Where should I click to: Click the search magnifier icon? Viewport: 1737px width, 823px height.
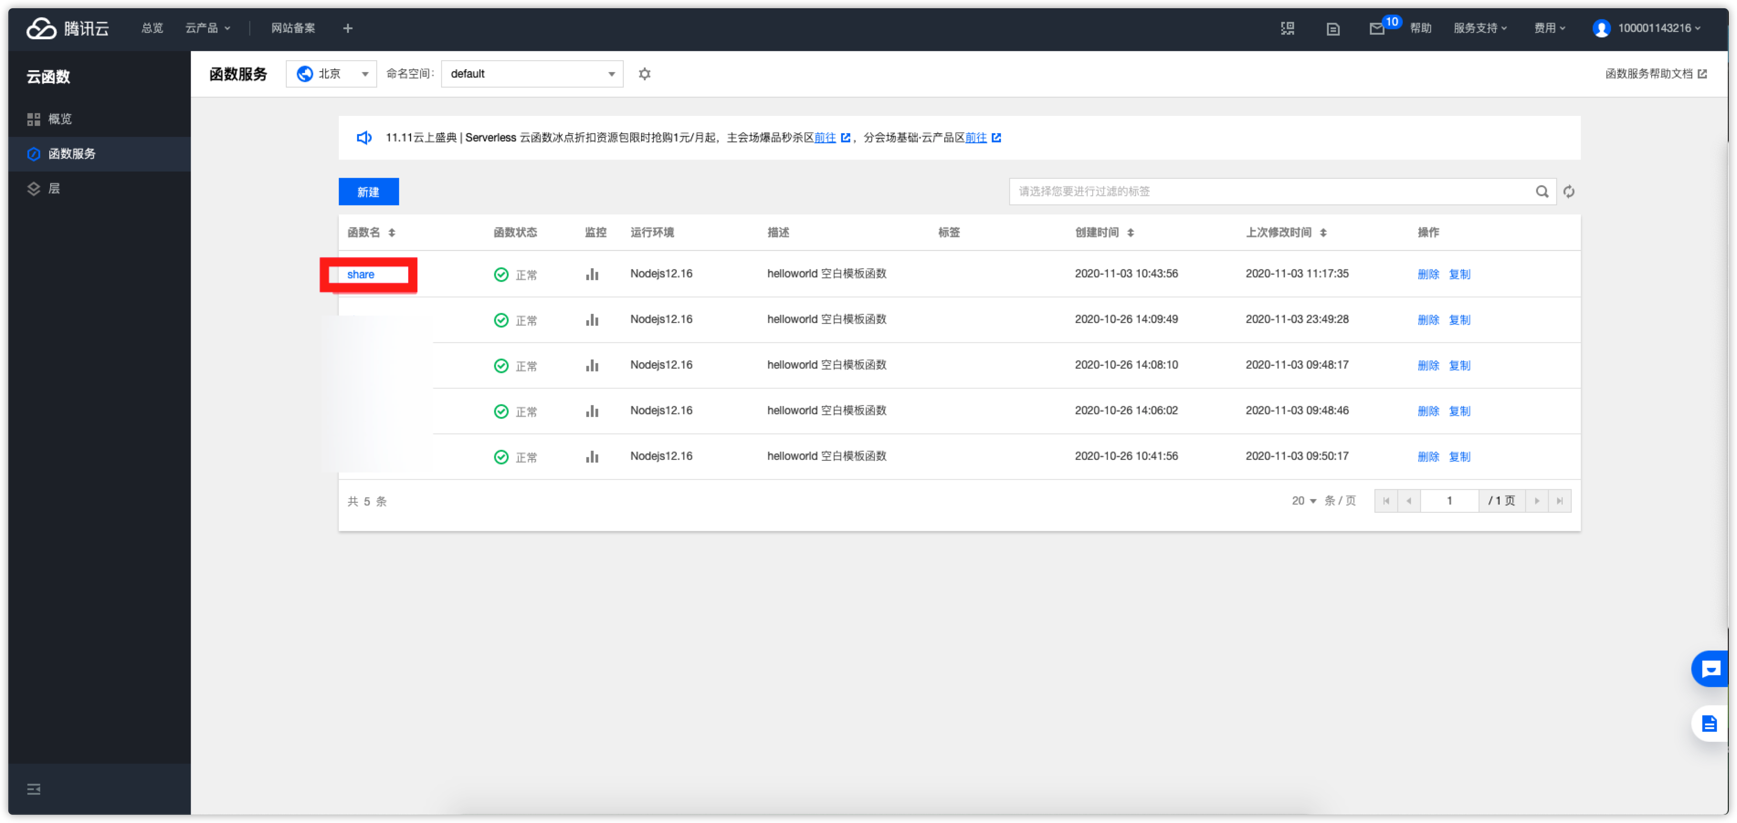point(1542,192)
